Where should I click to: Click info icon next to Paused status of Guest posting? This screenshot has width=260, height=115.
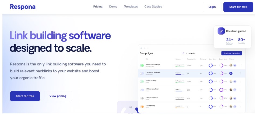181,106
